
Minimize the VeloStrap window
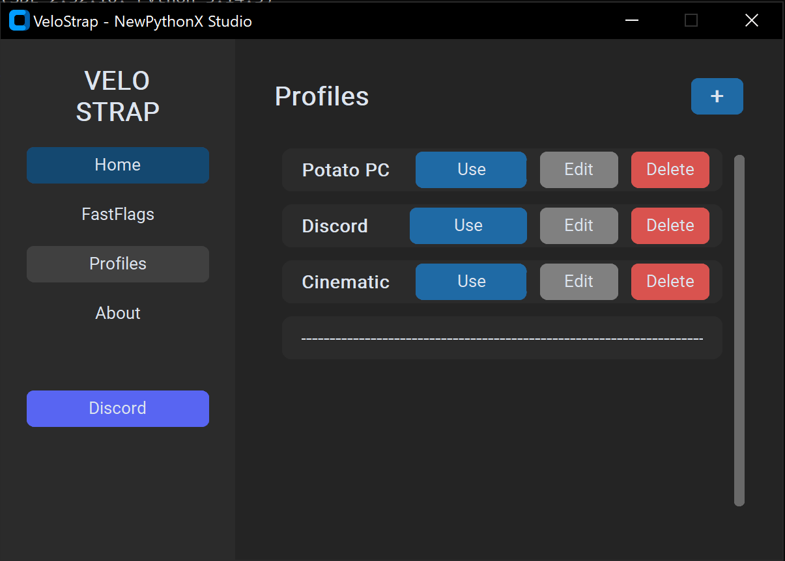click(x=631, y=21)
